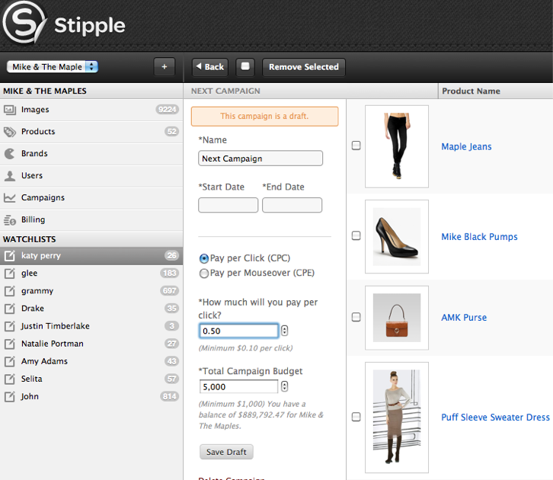Viewport: 553px width, 480px height.
Task: Click the Campaigns chart icon
Action: (10, 198)
